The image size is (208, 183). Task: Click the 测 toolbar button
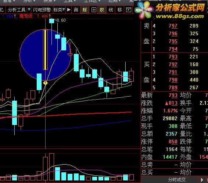[76, 10]
